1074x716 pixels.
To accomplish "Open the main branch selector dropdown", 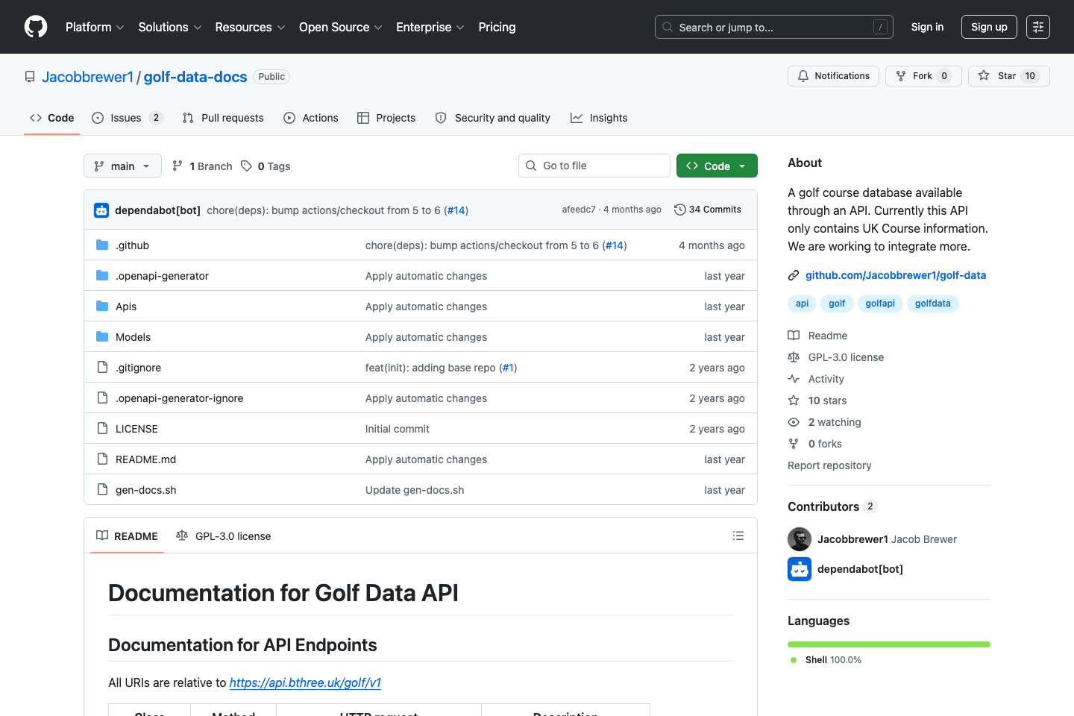I will coord(122,166).
